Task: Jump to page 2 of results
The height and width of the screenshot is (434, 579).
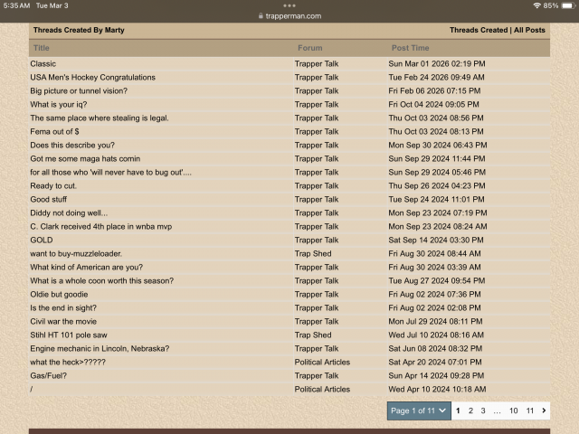Action: [470, 410]
